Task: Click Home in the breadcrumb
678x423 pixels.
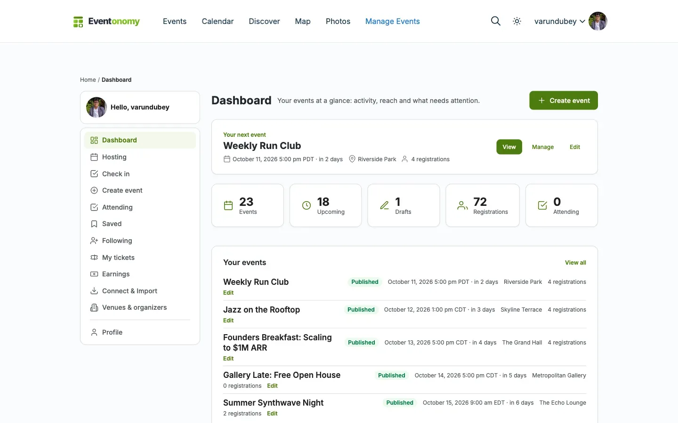Action: (88, 80)
